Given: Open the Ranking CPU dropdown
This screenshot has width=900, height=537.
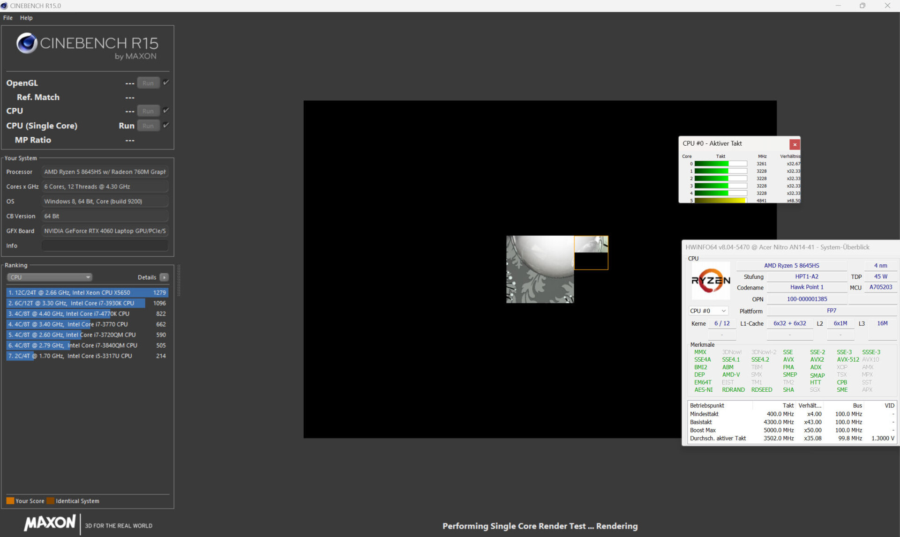Looking at the screenshot, I should point(49,277).
